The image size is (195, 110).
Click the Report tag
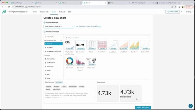[x=48, y=90]
